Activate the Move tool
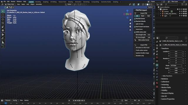Screen dimensions: 188x105 (3, 19)
